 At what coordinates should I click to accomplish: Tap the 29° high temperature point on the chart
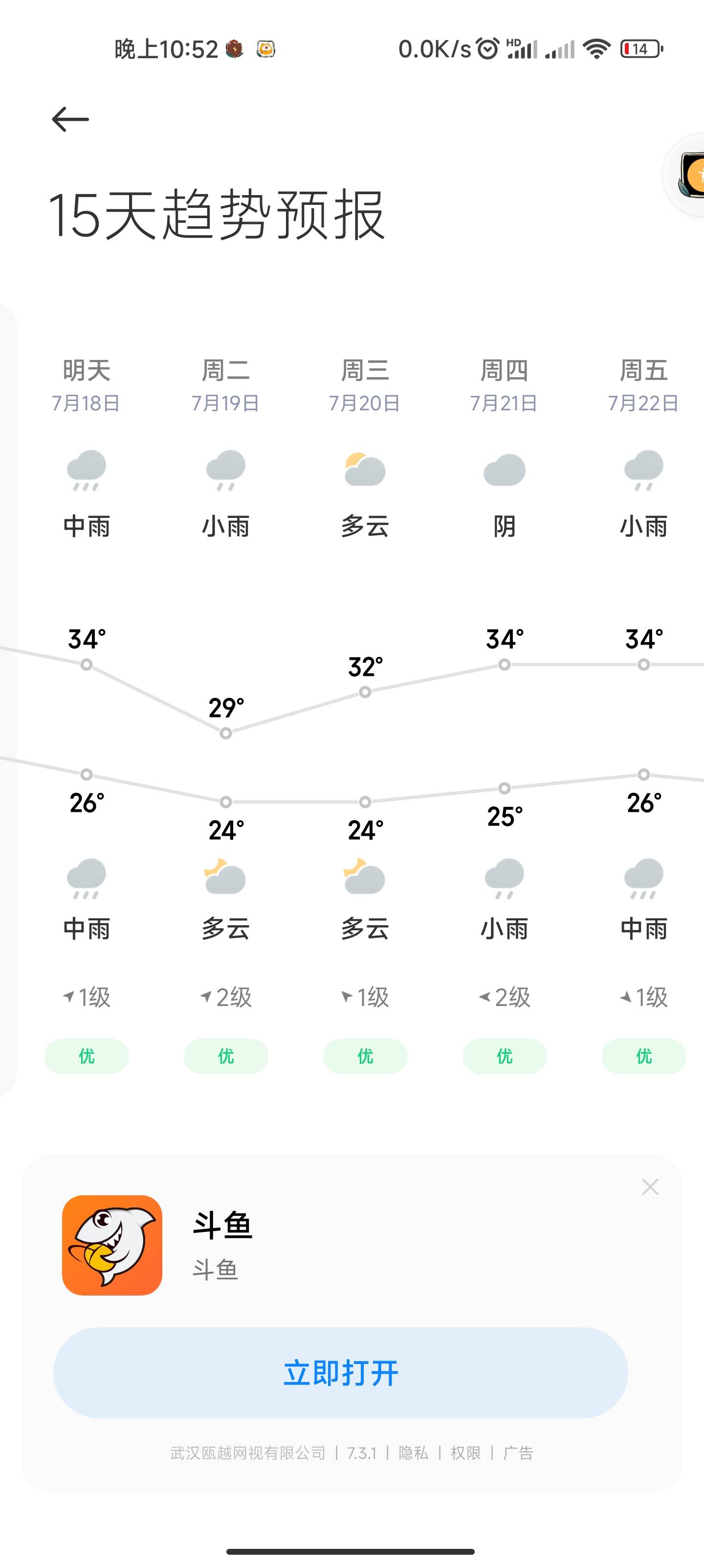(x=226, y=733)
